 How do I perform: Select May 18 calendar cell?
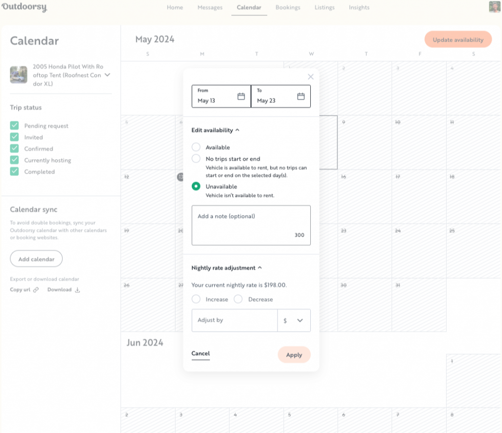coord(474,197)
